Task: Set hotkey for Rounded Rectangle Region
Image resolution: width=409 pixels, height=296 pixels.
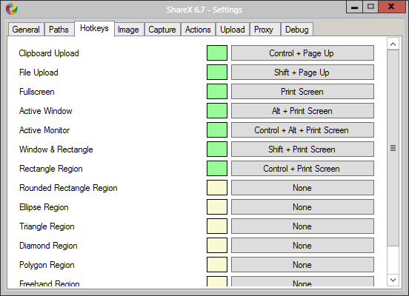Action: click(x=302, y=188)
